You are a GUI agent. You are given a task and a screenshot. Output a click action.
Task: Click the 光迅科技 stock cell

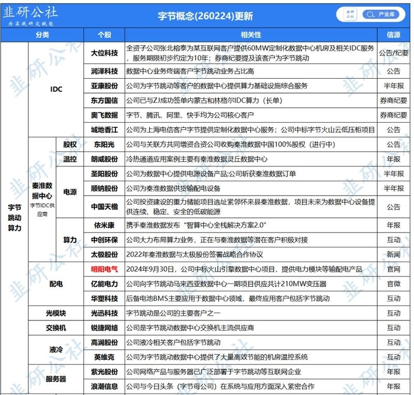pyautogui.click(x=105, y=313)
